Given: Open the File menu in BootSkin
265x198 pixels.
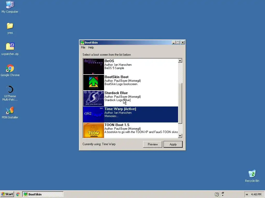Looking at the screenshot, I should pyautogui.click(x=83, y=47).
